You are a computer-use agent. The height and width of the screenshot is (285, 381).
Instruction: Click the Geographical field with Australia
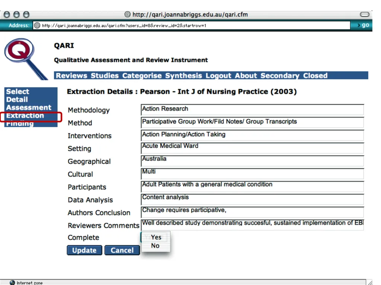point(252,161)
